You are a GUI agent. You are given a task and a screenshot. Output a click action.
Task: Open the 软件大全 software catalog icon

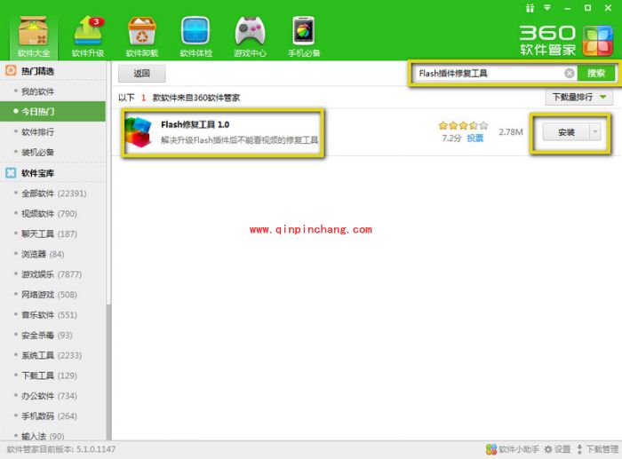[x=34, y=32]
